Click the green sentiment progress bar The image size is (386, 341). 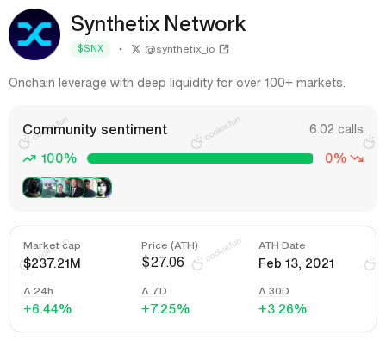tap(200, 158)
